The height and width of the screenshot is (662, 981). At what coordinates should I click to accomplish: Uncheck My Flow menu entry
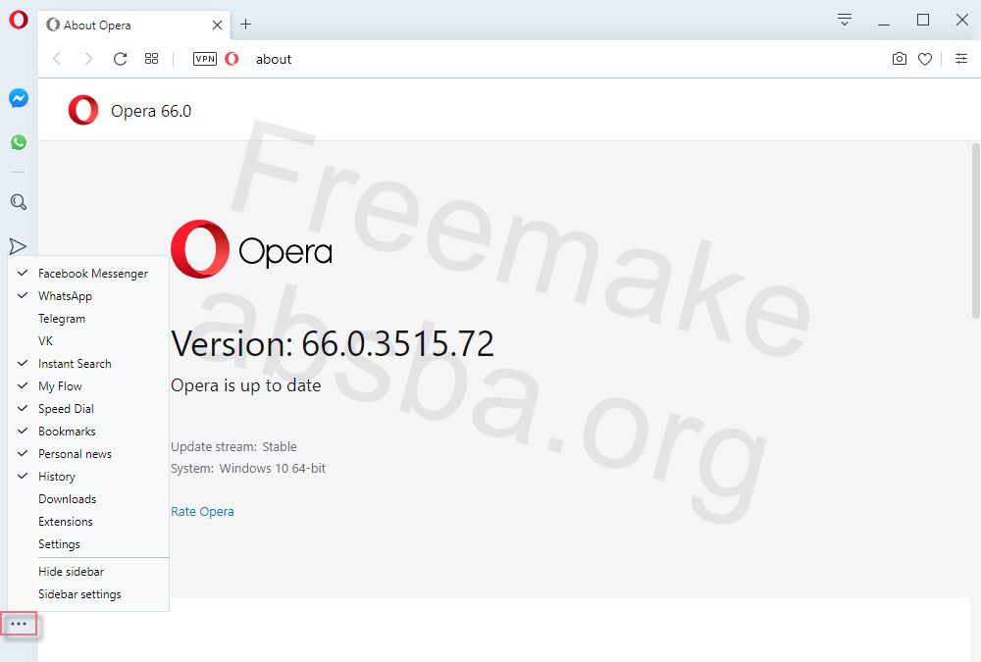(88, 386)
